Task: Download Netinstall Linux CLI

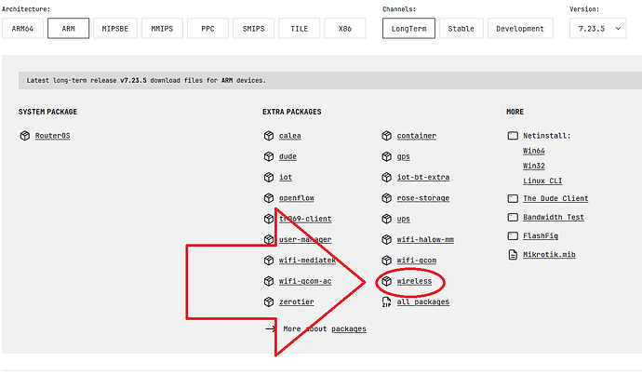Action: tap(542, 181)
